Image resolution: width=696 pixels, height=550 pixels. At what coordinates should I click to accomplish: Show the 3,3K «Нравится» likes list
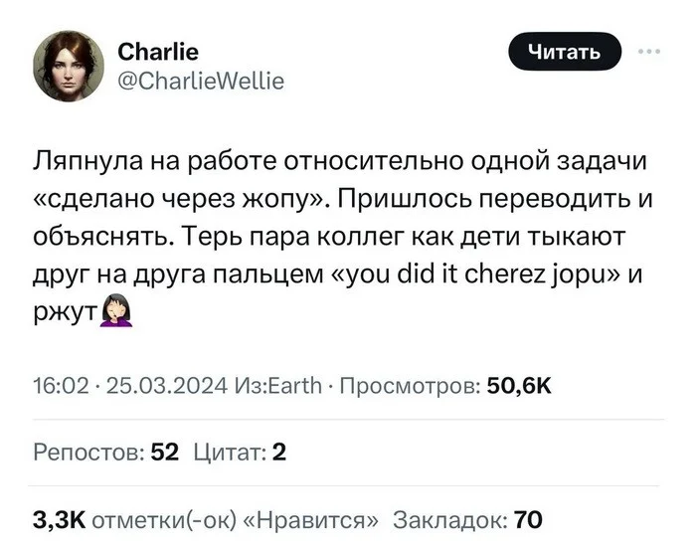coord(206,518)
